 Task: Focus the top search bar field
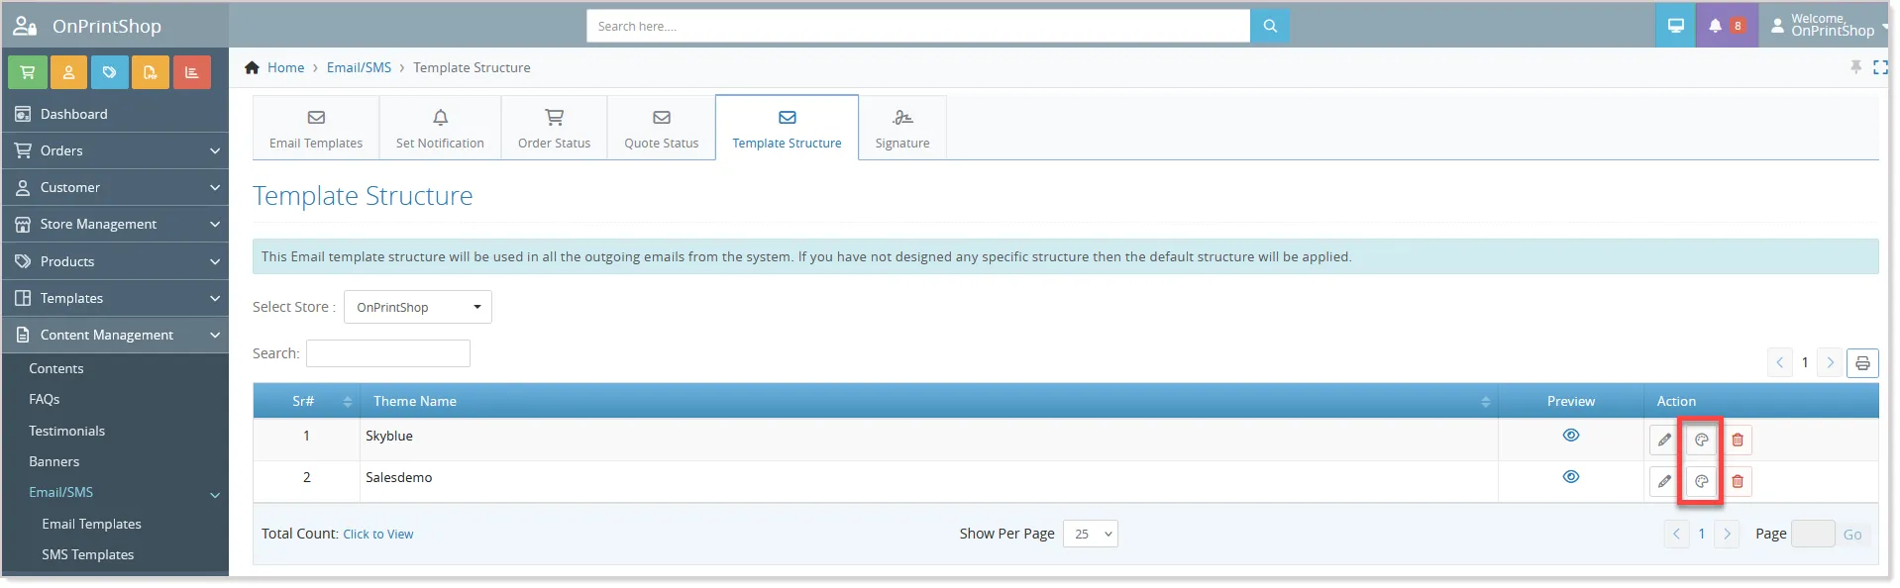pyautogui.click(x=918, y=27)
